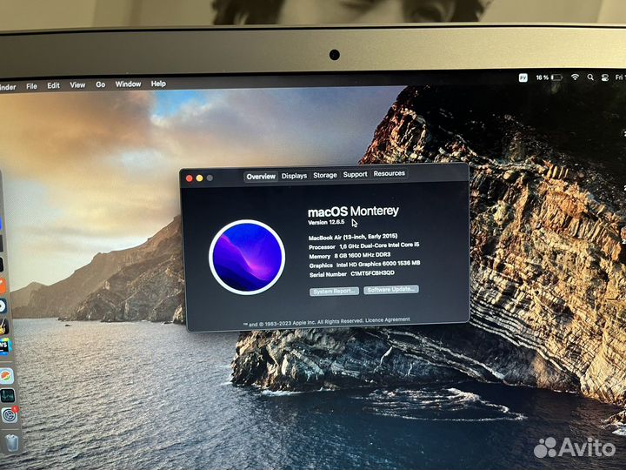
Task: Select the macOS Monterey title
Action: [x=353, y=211]
